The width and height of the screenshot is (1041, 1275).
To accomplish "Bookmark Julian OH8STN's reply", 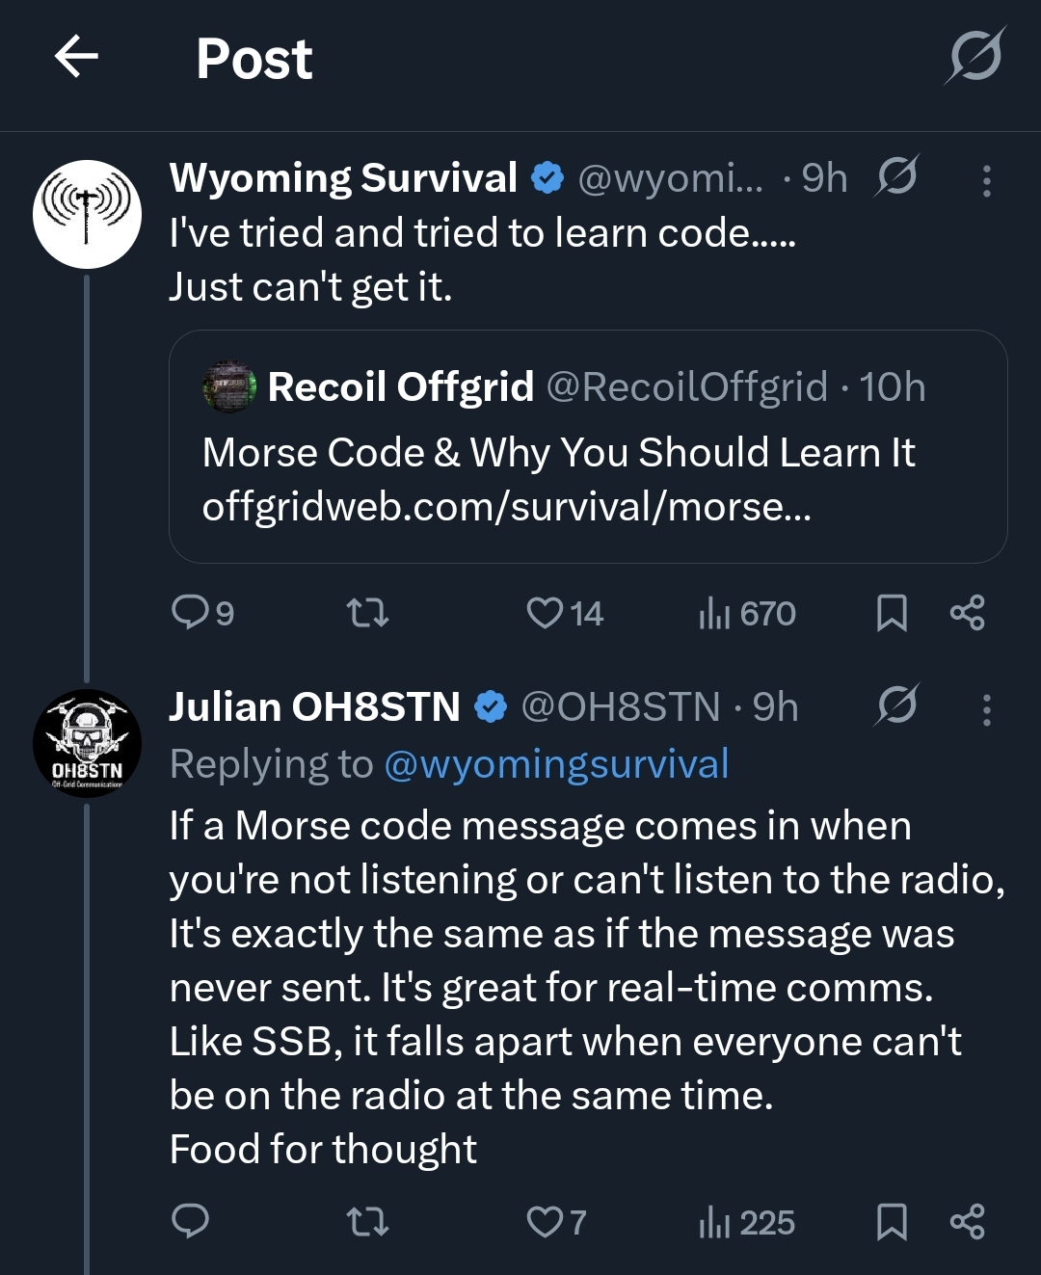I will (x=892, y=1222).
